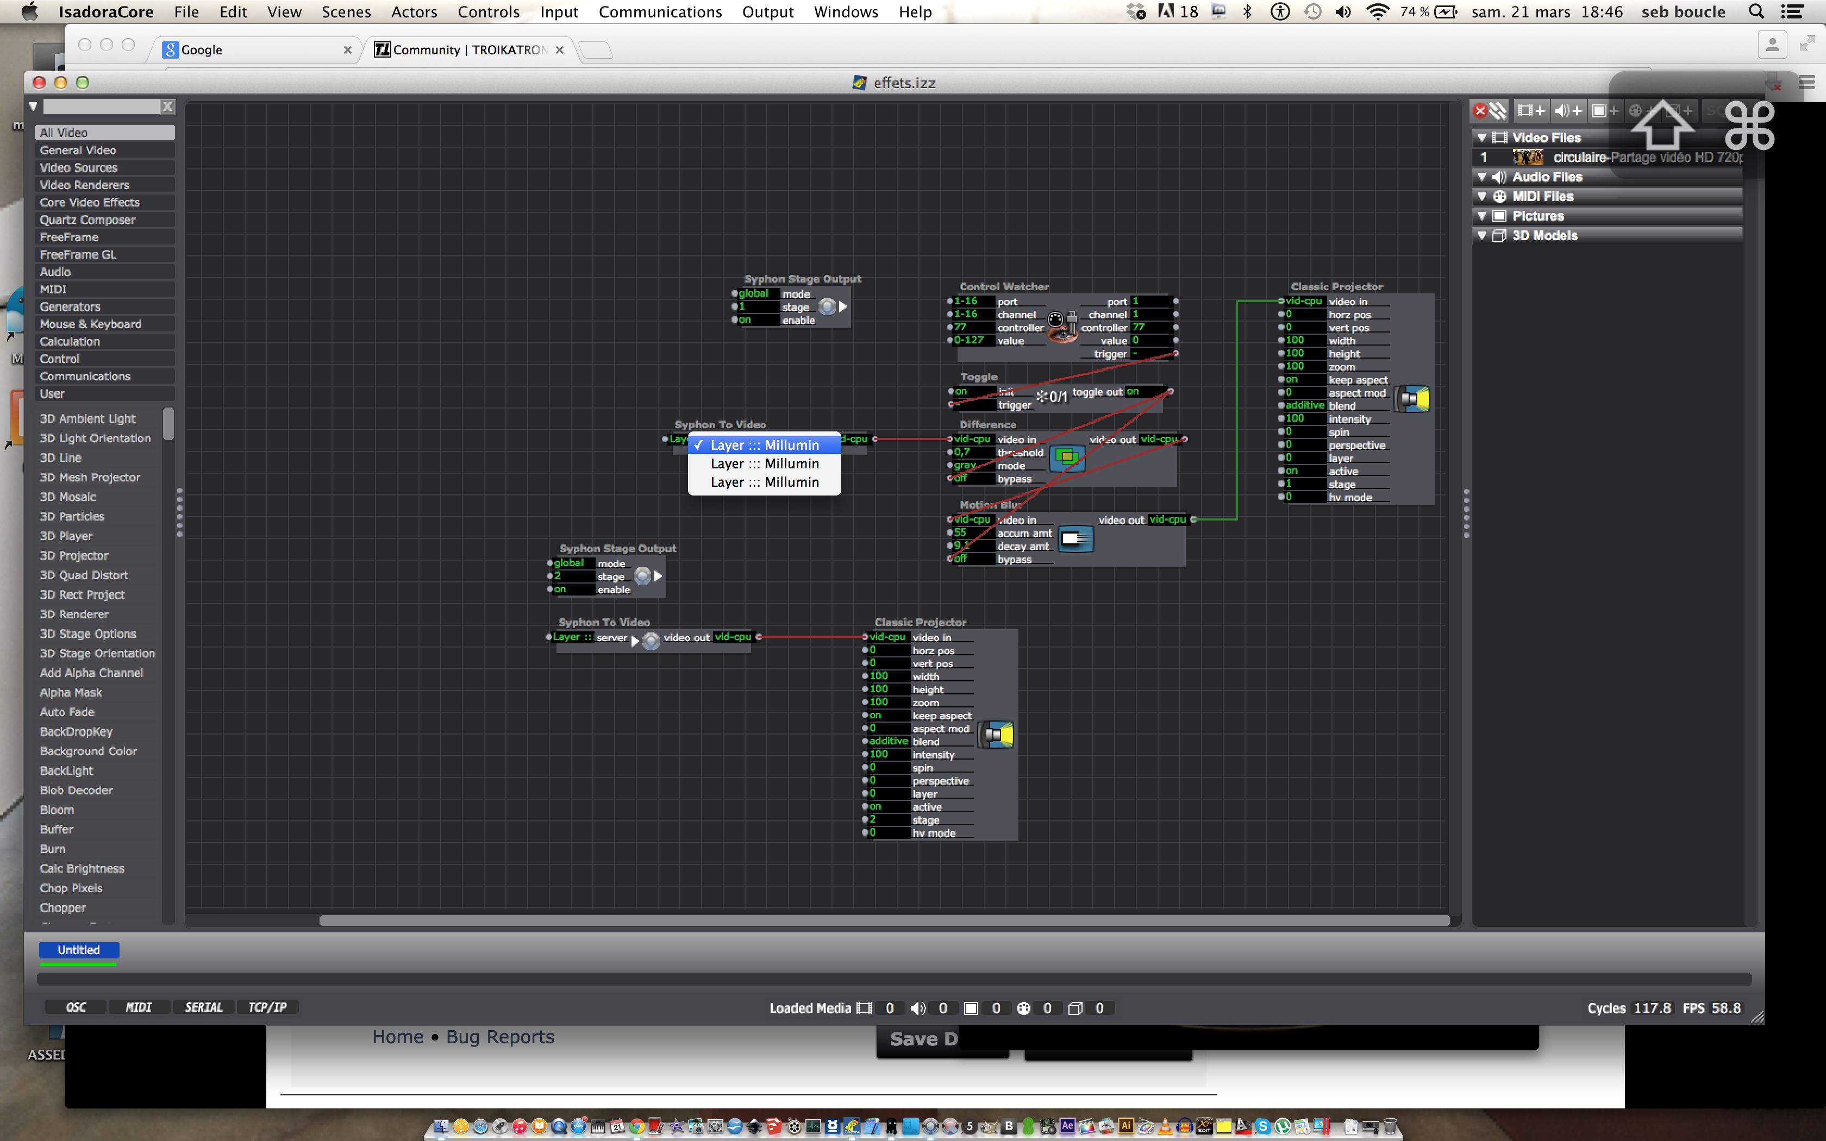Toggle keep aspect on lower Classic Projector
Image resolution: width=1826 pixels, height=1141 pixels.
[x=888, y=716]
